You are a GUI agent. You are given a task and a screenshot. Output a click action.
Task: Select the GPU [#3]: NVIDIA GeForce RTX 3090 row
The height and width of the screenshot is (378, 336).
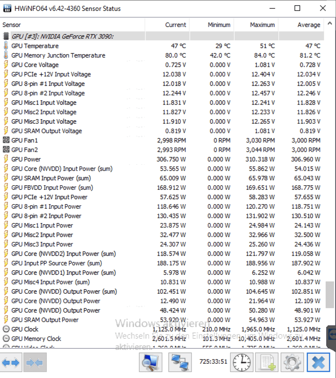click(162, 36)
